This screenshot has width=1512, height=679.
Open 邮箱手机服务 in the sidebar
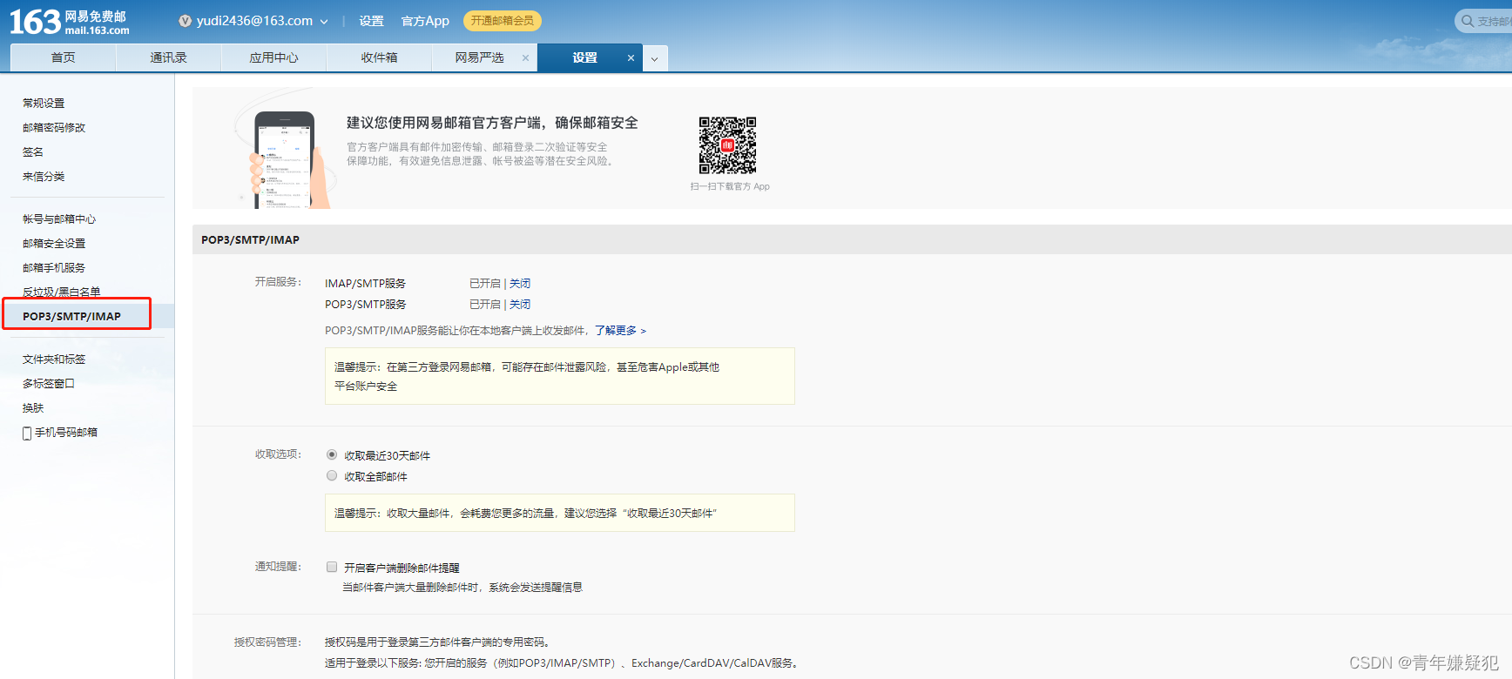pos(54,267)
